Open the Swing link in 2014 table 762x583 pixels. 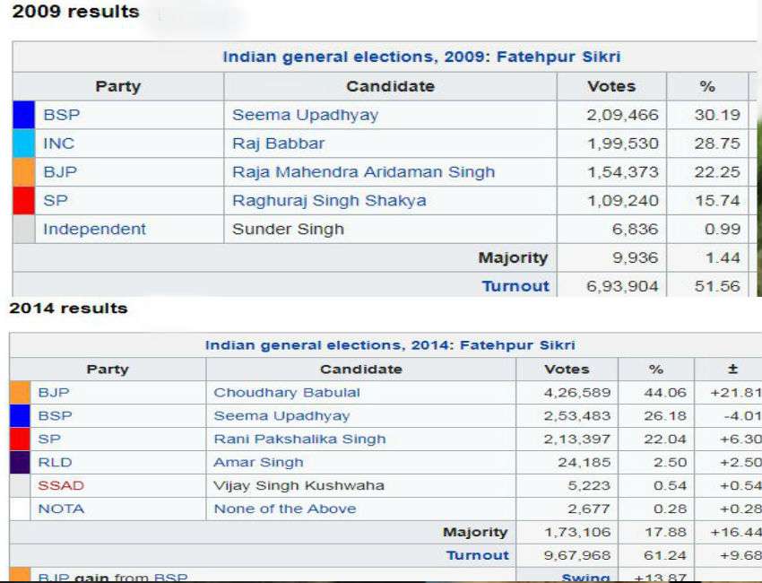point(585,578)
